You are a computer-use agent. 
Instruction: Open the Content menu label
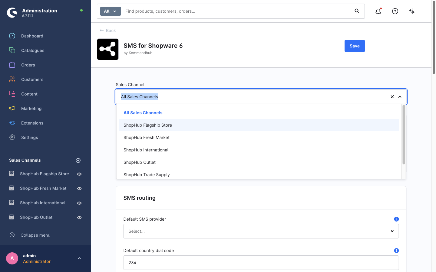click(29, 94)
